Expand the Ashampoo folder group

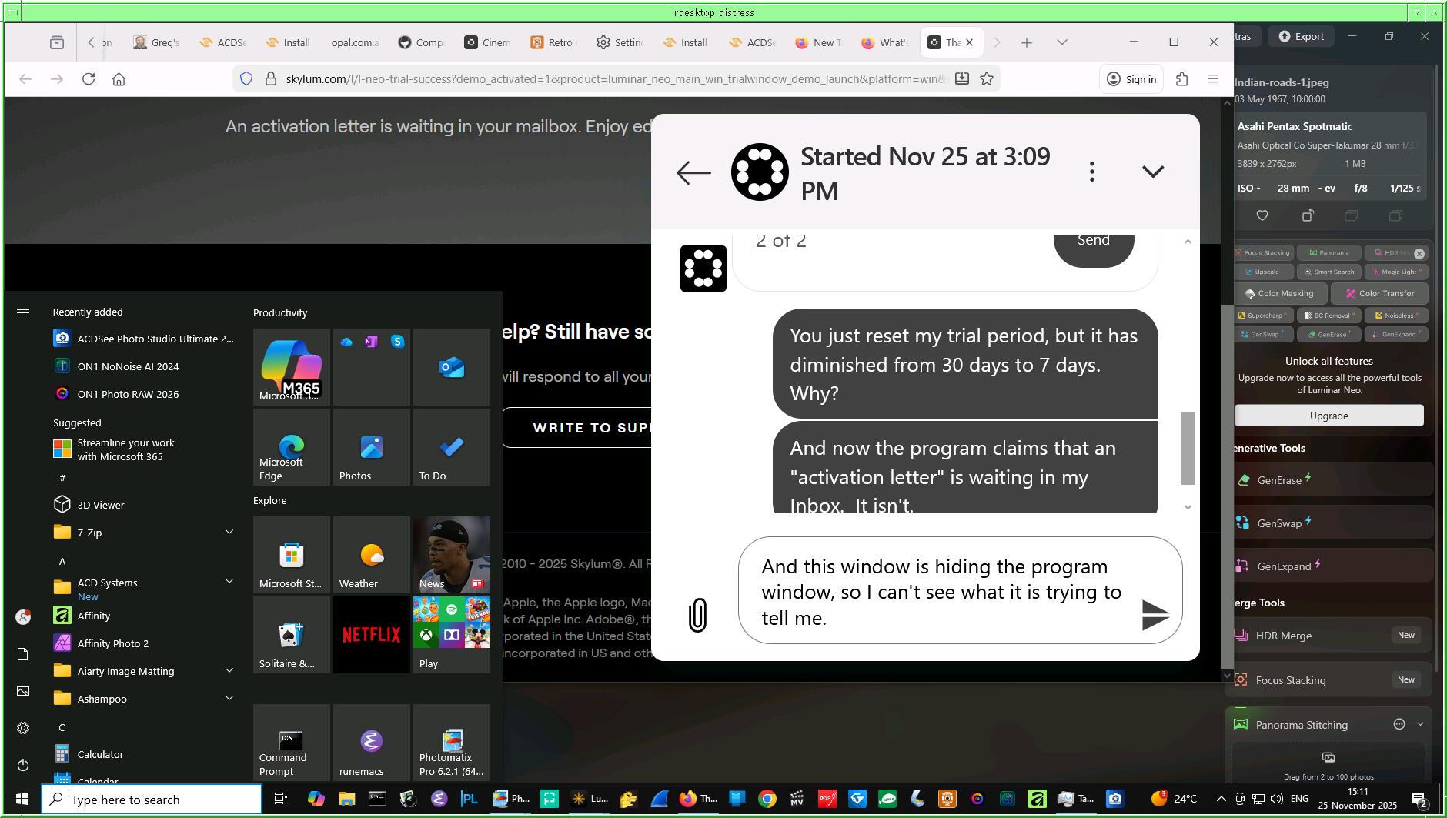click(x=229, y=698)
